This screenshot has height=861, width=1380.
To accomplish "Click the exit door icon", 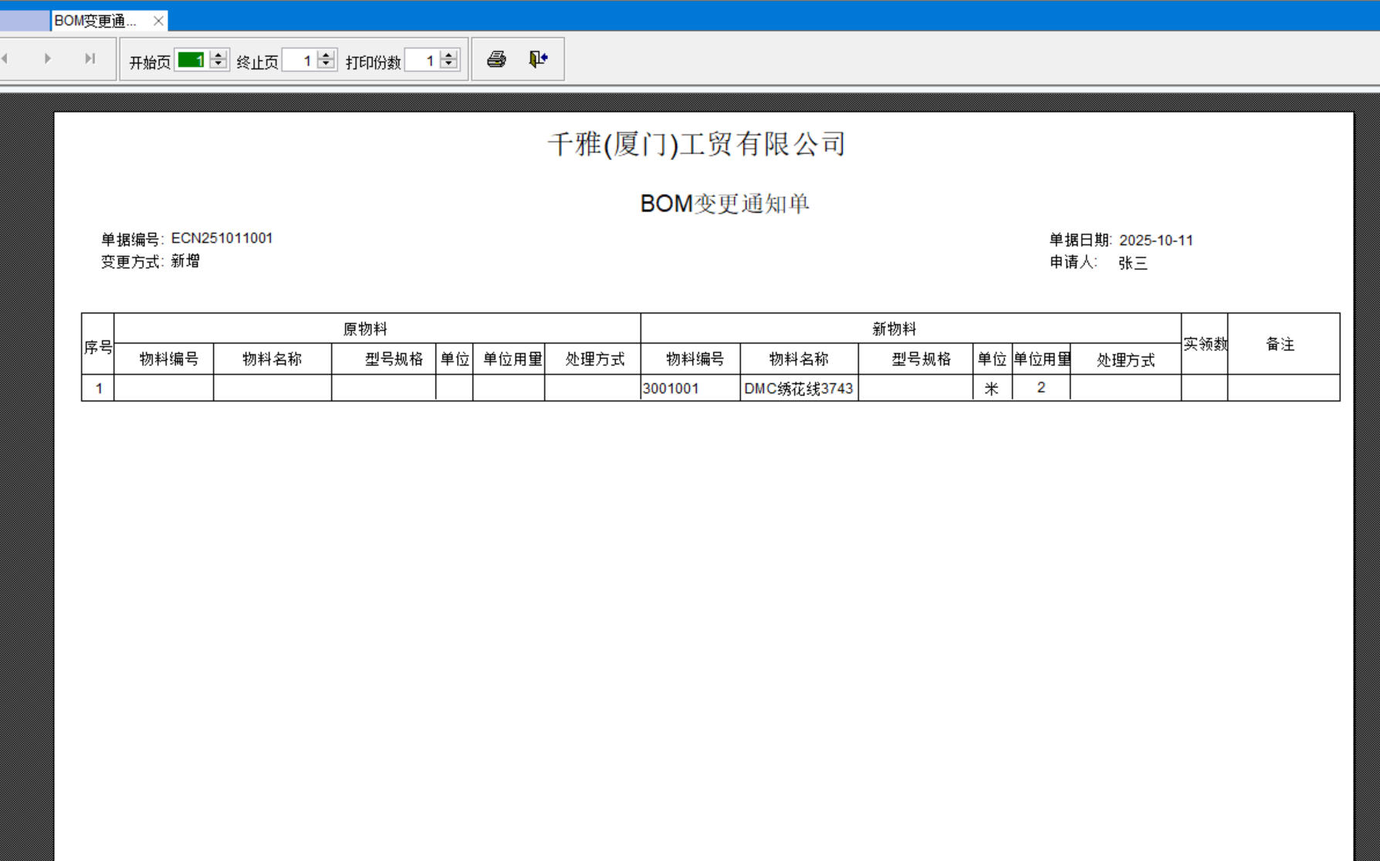I will pos(538,59).
